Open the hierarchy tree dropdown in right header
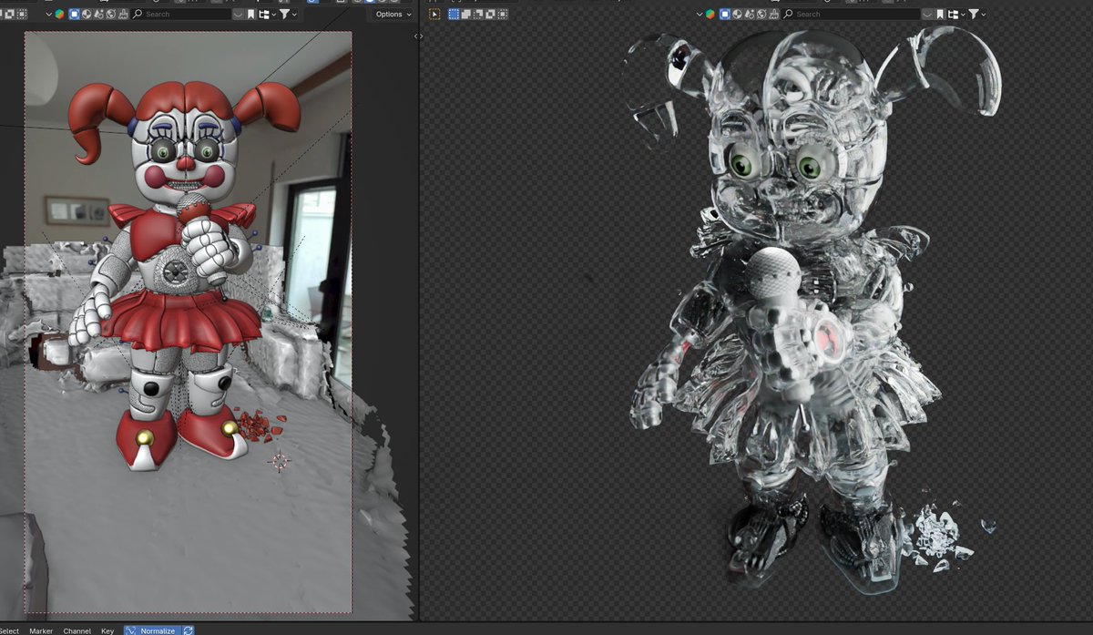This screenshot has height=635, width=1093. [956, 14]
